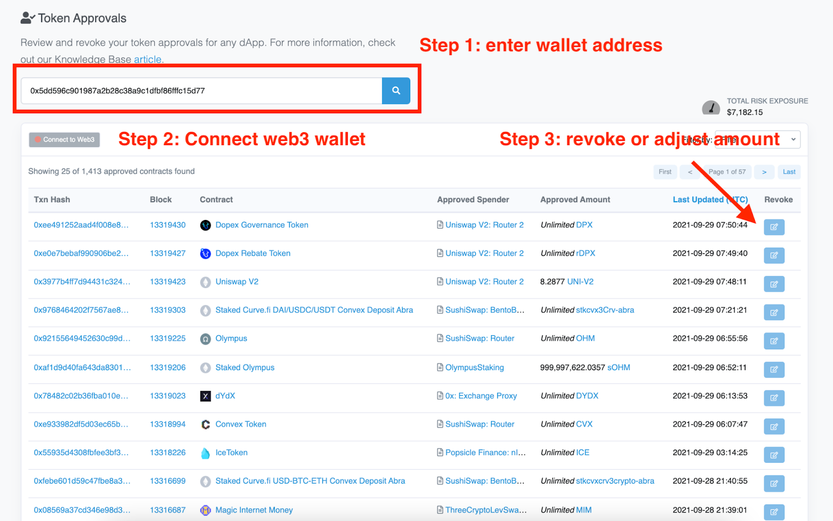The image size is (833, 521).
Task: Click revoke icon in the Uniswap V2 contract row
Action: click(774, 284)
